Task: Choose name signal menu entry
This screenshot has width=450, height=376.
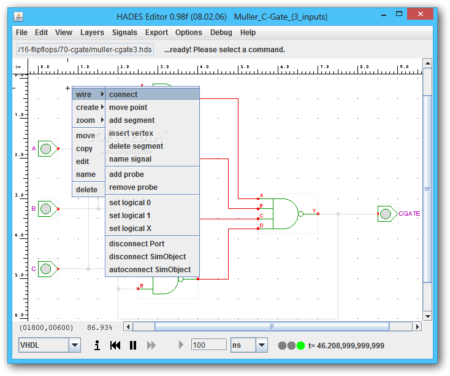Action: coord(153,159)
